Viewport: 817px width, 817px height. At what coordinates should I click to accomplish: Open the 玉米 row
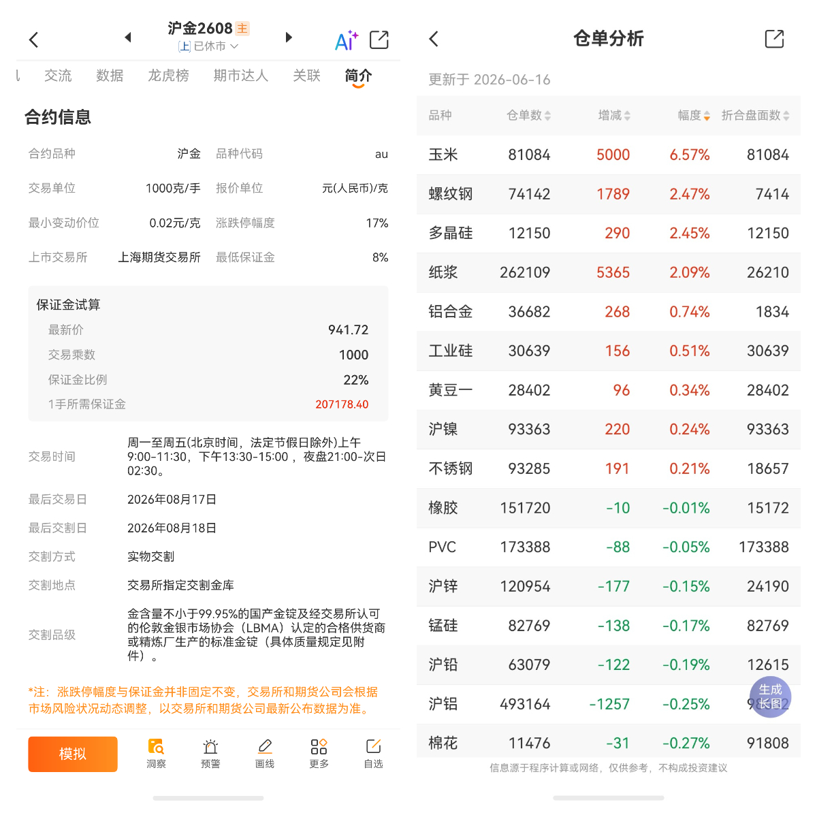(x=609, y=155)
